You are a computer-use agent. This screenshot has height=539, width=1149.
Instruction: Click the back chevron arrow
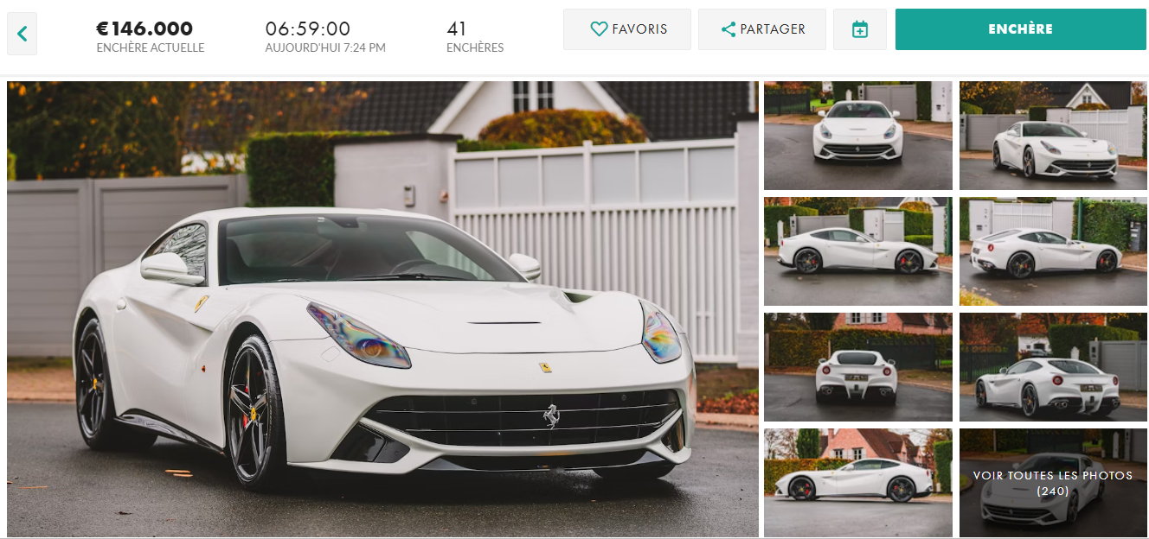22,35
